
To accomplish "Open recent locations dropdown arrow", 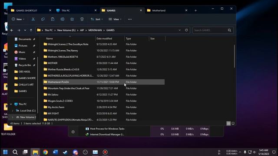I will pyautogui.click(x=25, y=30).
